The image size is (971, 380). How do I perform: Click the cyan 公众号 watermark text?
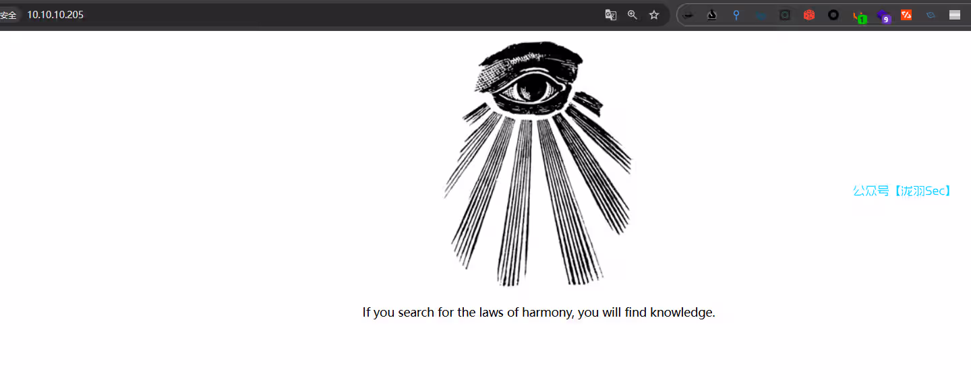903,191
